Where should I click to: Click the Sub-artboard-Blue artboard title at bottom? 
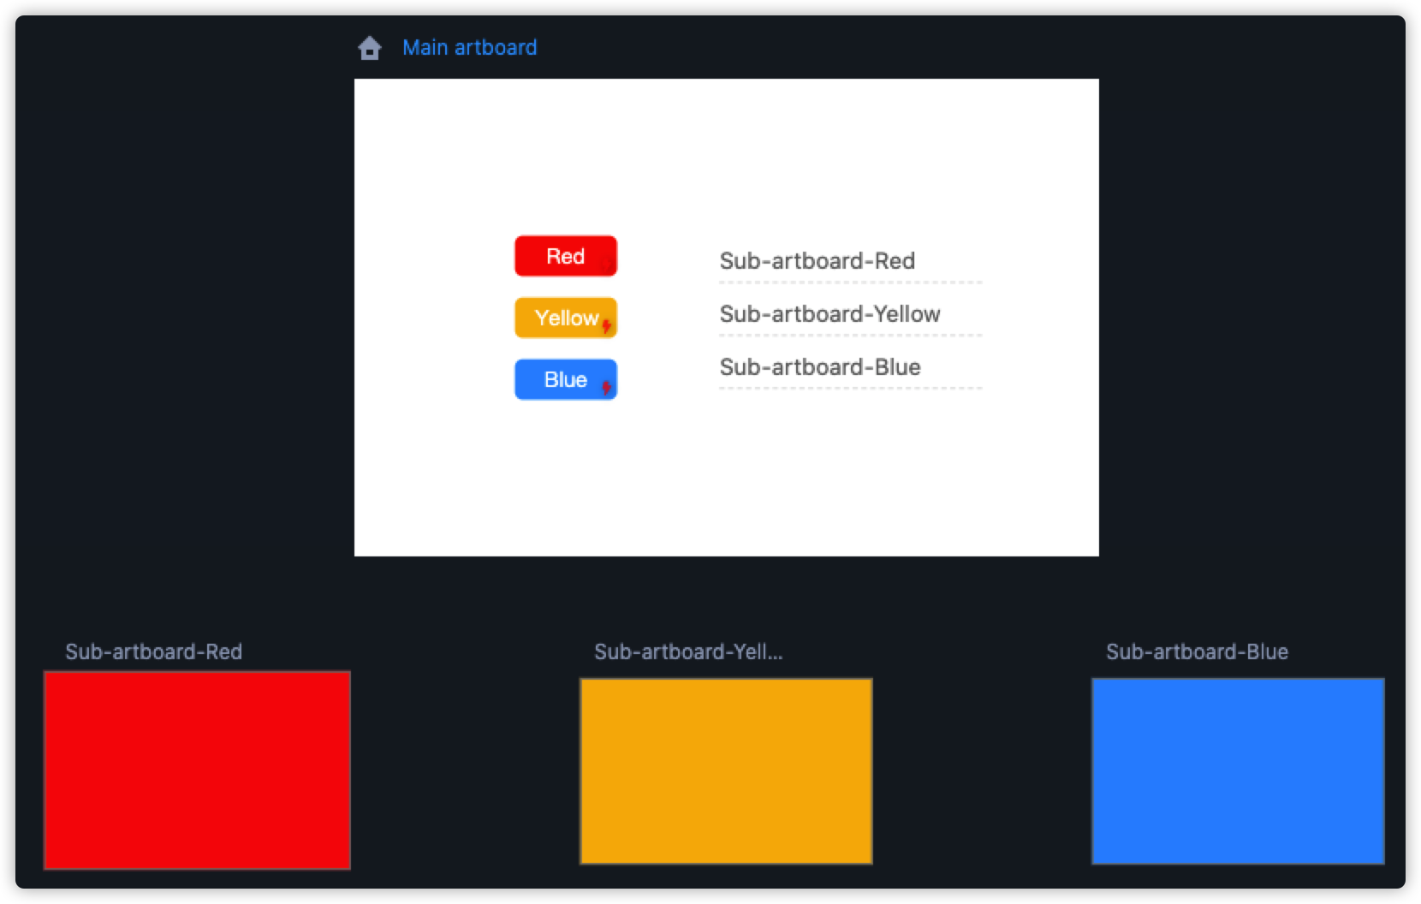pyautogui.click(x=1197, y=651)
